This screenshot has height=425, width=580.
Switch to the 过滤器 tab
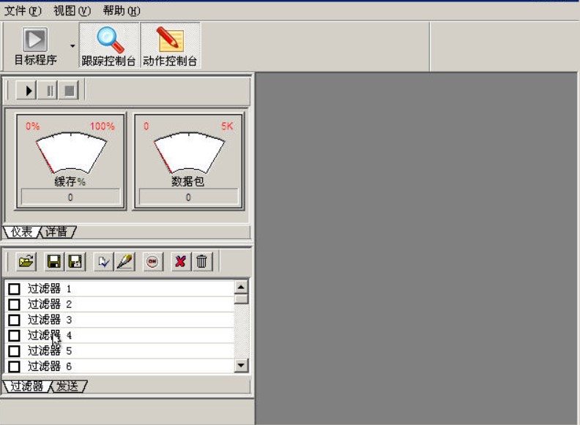(x=26, y=386)
